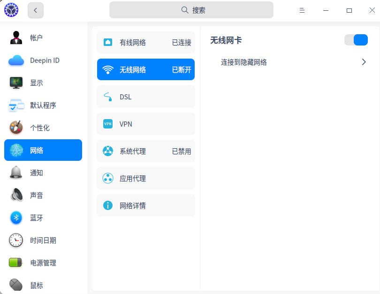Open 网络详情 label text
The image size is (380, 294).
(133, 205)
